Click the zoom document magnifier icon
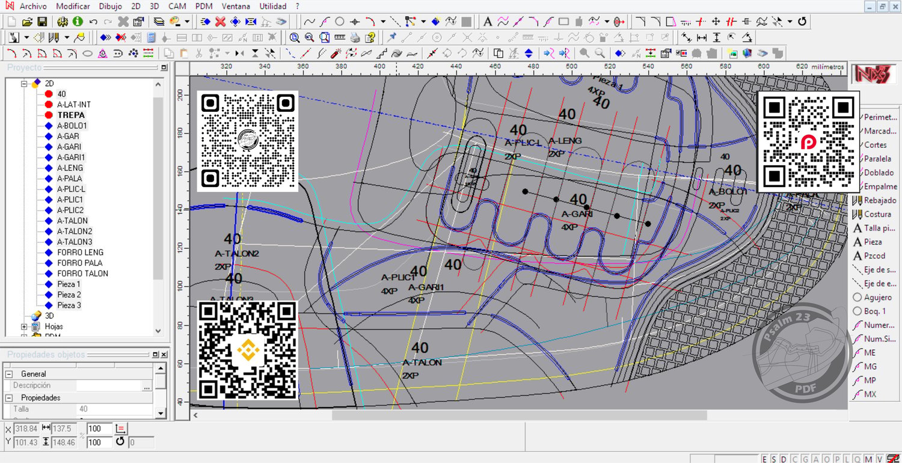This screenshot has height=463, width=902. tap(325, 37)
